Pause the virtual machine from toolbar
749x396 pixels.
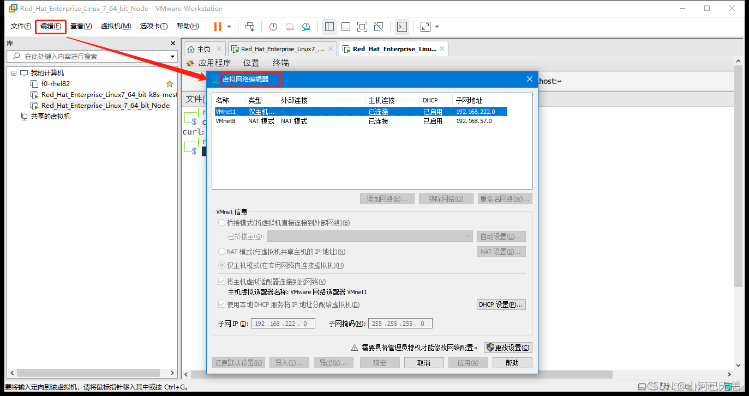pos(218,27)
